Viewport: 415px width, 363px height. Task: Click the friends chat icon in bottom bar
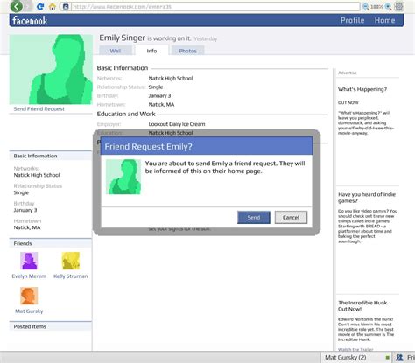pos(399,357)
